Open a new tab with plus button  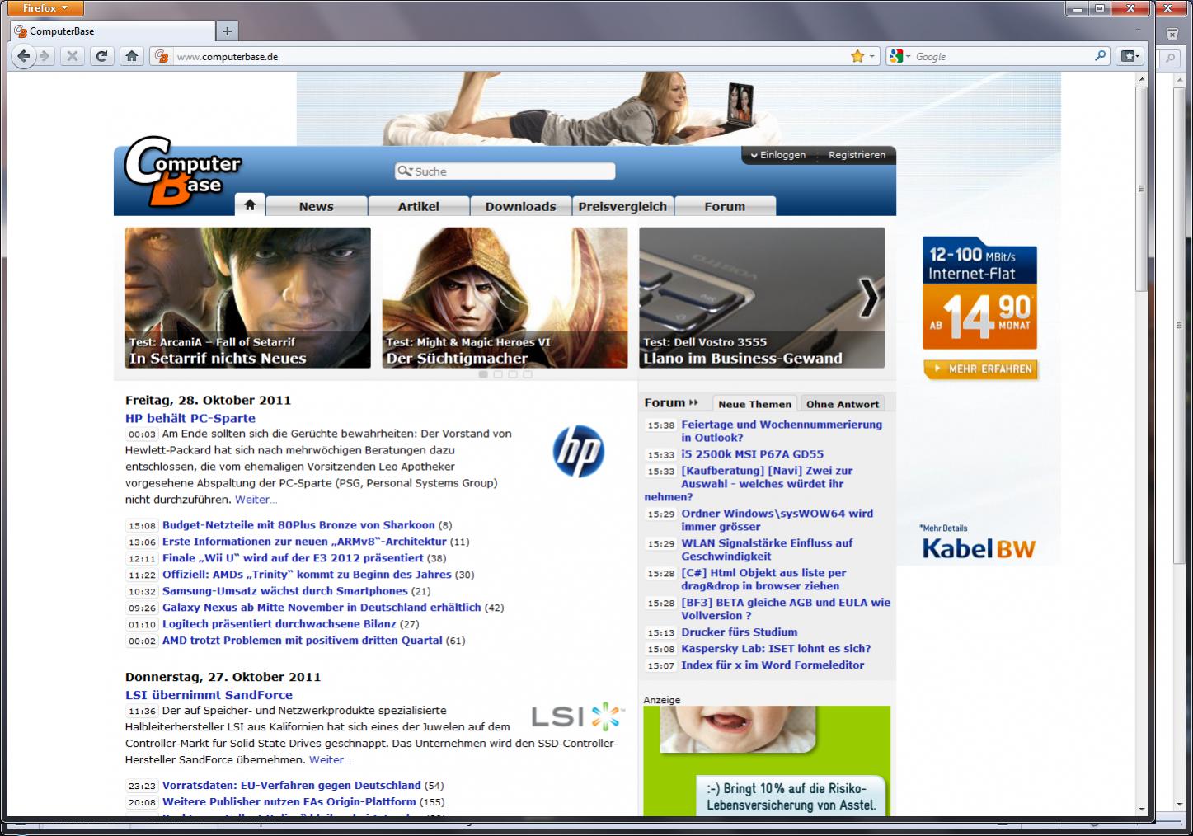coord(228,31)
